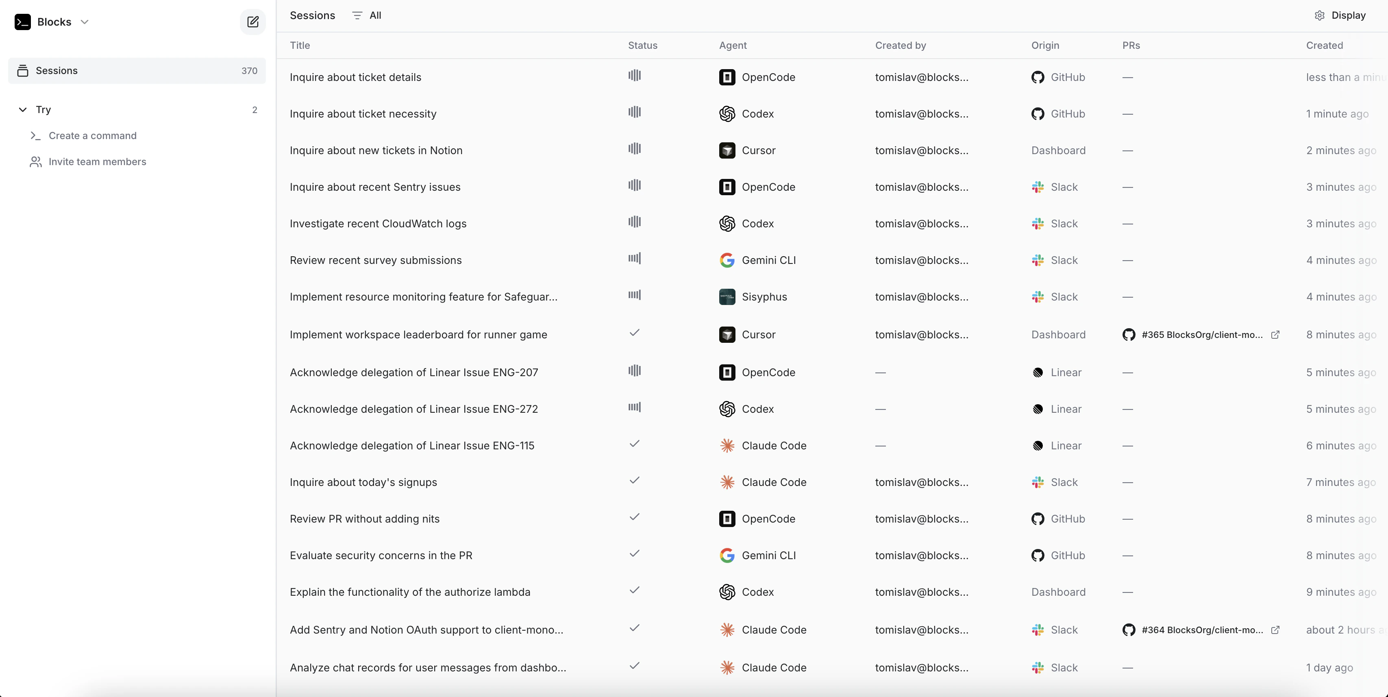Collapse the Try section
The image size is (1388, 697).
click(x=22, y=109)
